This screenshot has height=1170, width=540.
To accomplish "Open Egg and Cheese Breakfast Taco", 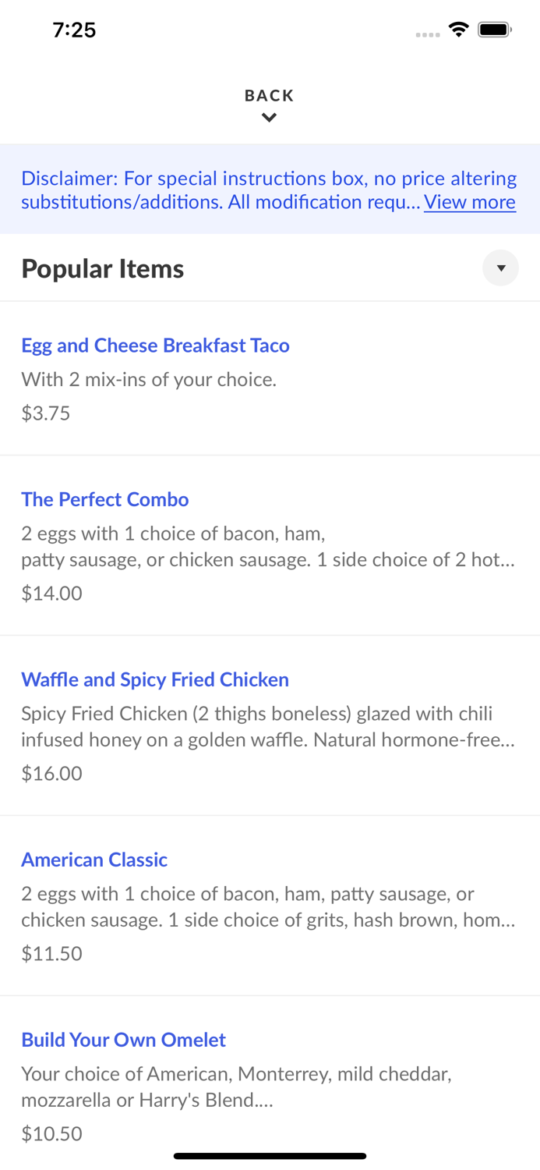I will pos(155,346).
